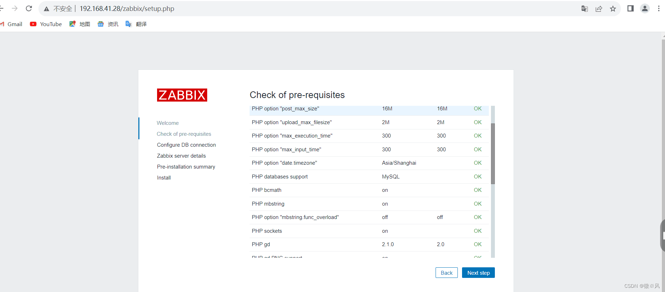Click the Google Translate page icon
665x292 pixels.
tap(585, 9)
